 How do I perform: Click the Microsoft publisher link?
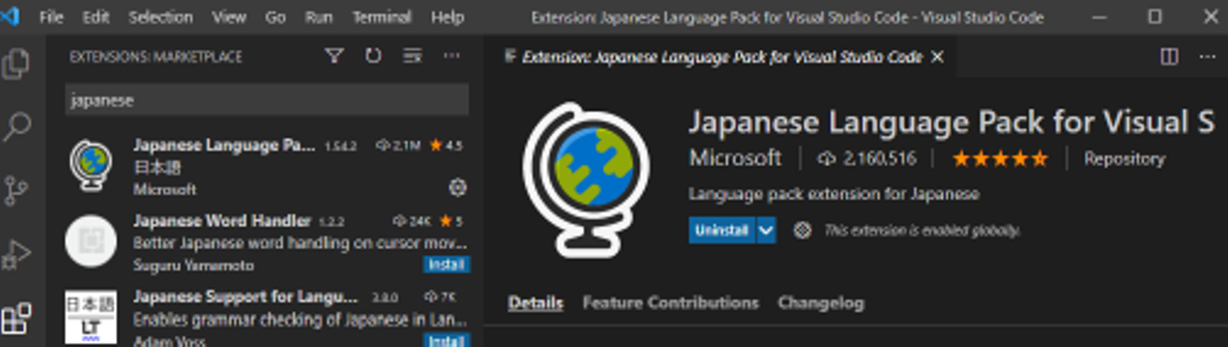(x=735, y=159)
